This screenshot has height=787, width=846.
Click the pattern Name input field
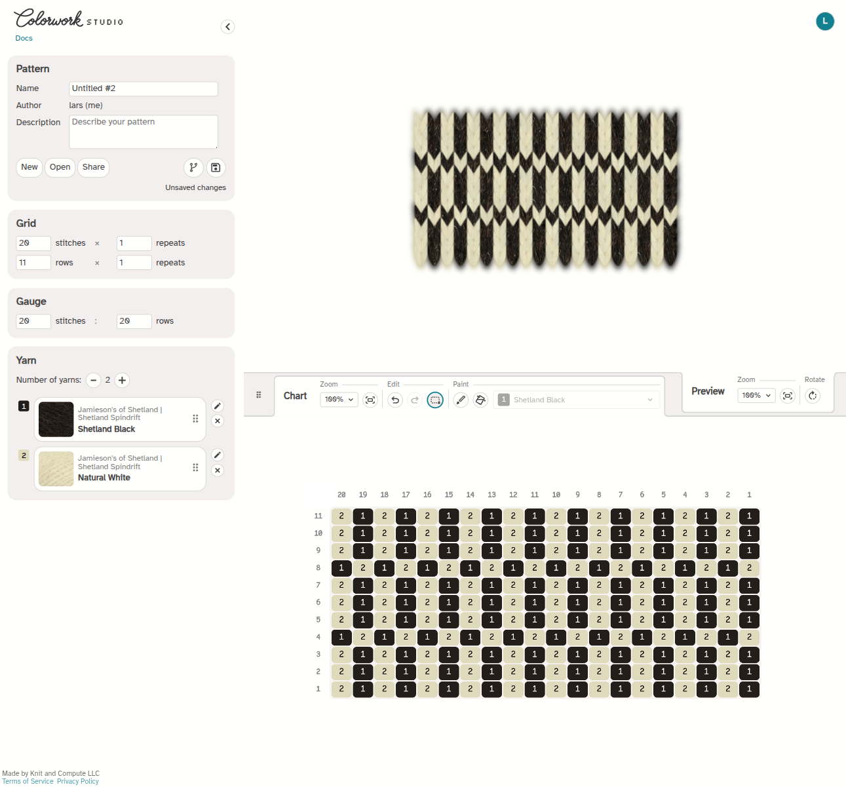[144, 89]
